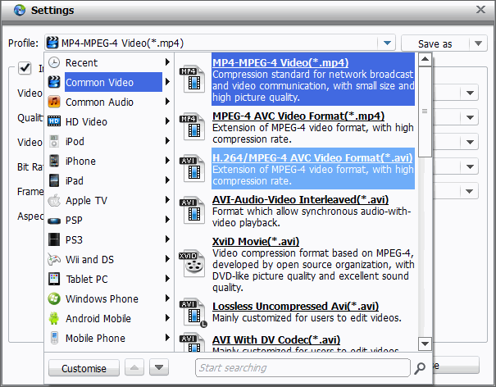Click the Windows Phone logo icon

click(54, 298)
